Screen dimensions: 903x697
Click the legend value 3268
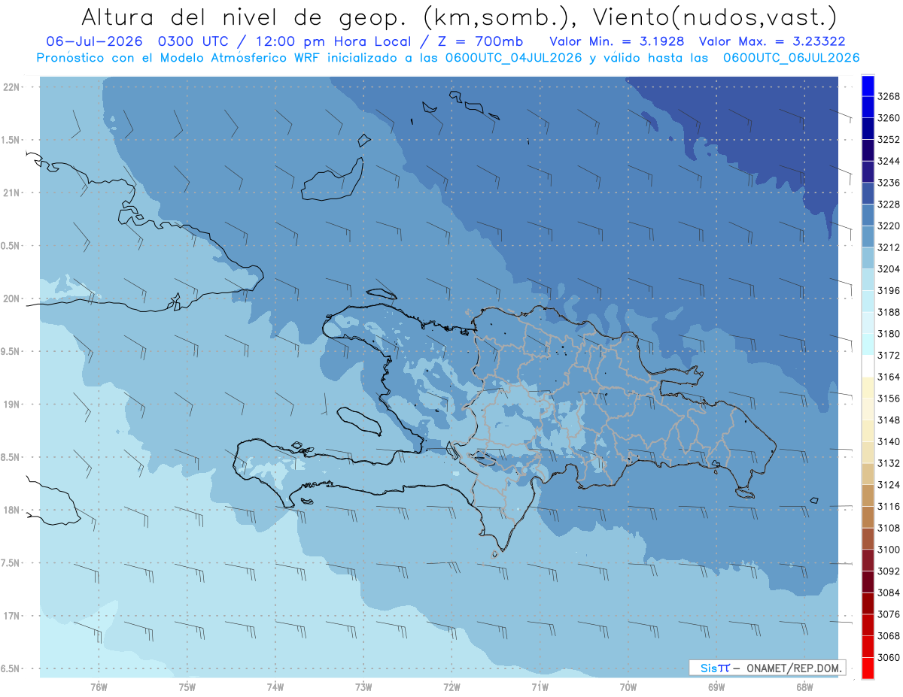click(889, 96)
